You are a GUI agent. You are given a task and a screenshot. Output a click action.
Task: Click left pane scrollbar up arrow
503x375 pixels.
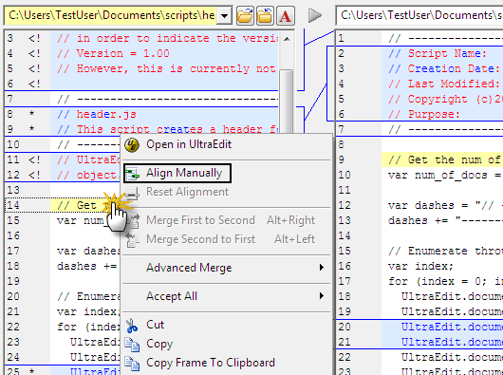click(x=287, y=39)
